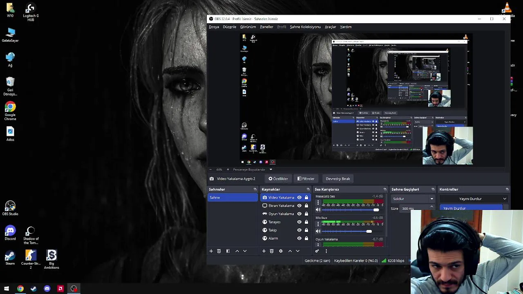The image size is (523, 294).
Task: Open advanced audio properties gears icon
Action: click(x=317, y=251)
